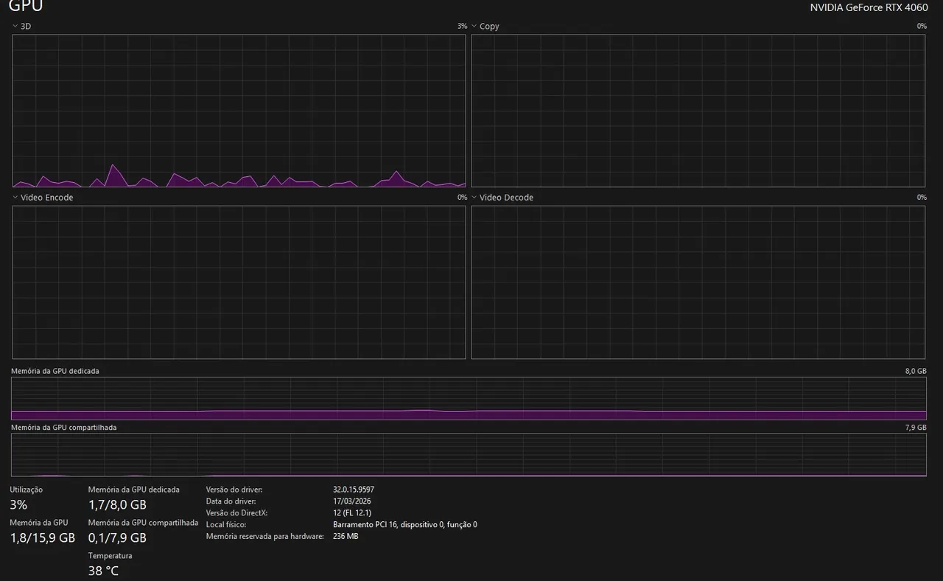Viewport: 943px width, 581px height.
Task: Open the Video Decode engine dropdown
Action: tap(502, 198)
